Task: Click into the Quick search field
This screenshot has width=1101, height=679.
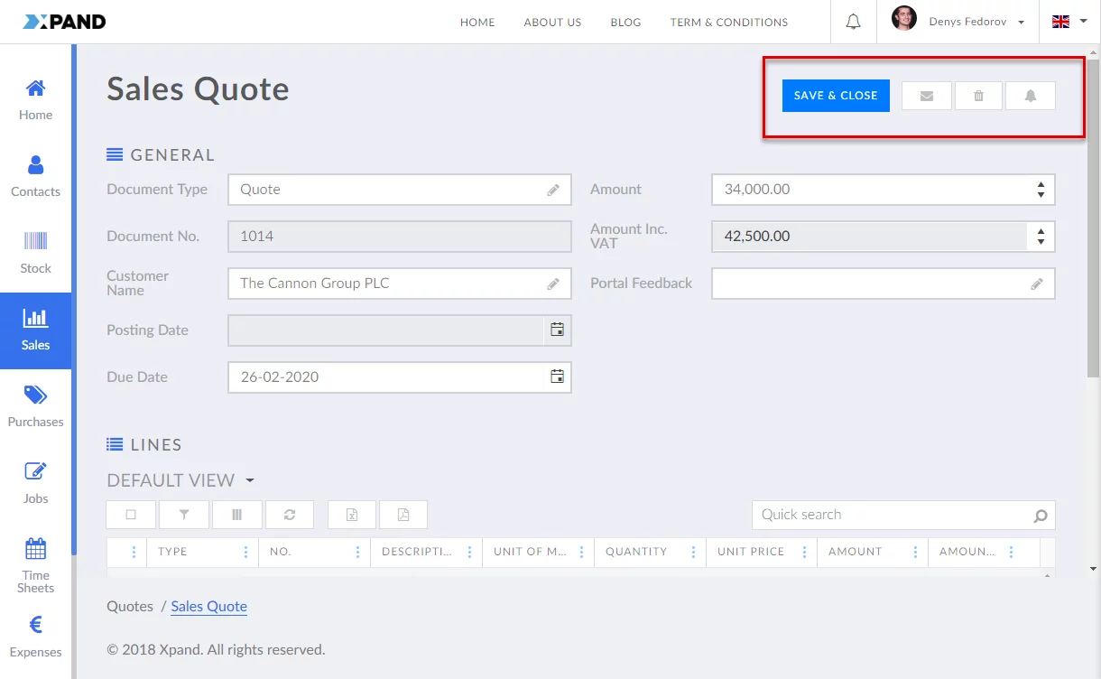Action: point(893,515)
